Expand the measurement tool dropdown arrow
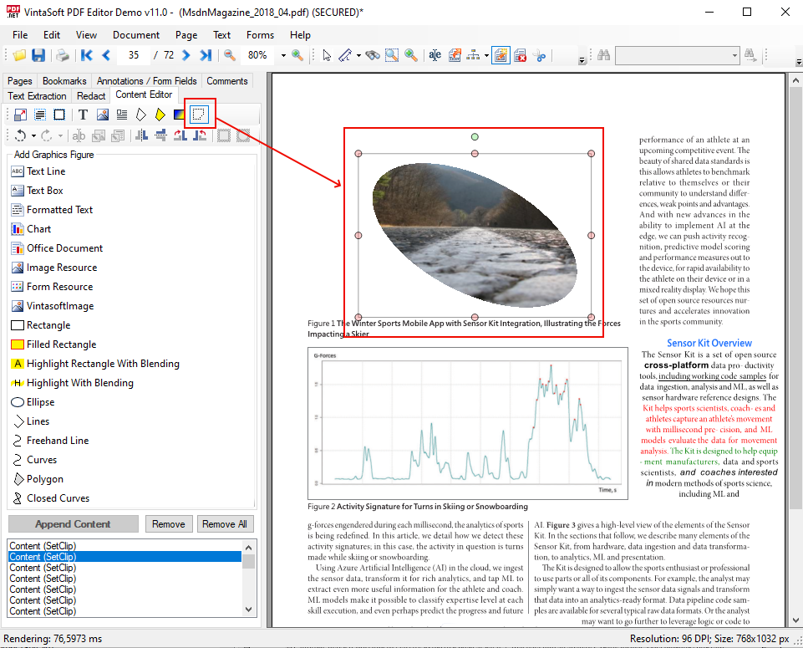This screenshot has height=648, width=803. 358,55
